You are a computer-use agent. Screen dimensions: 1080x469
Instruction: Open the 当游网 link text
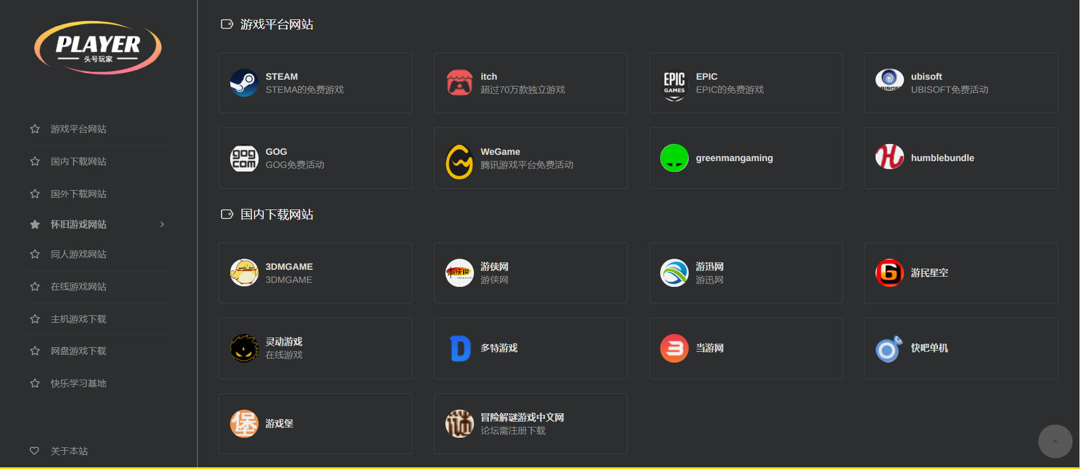[x=709, y=348]
